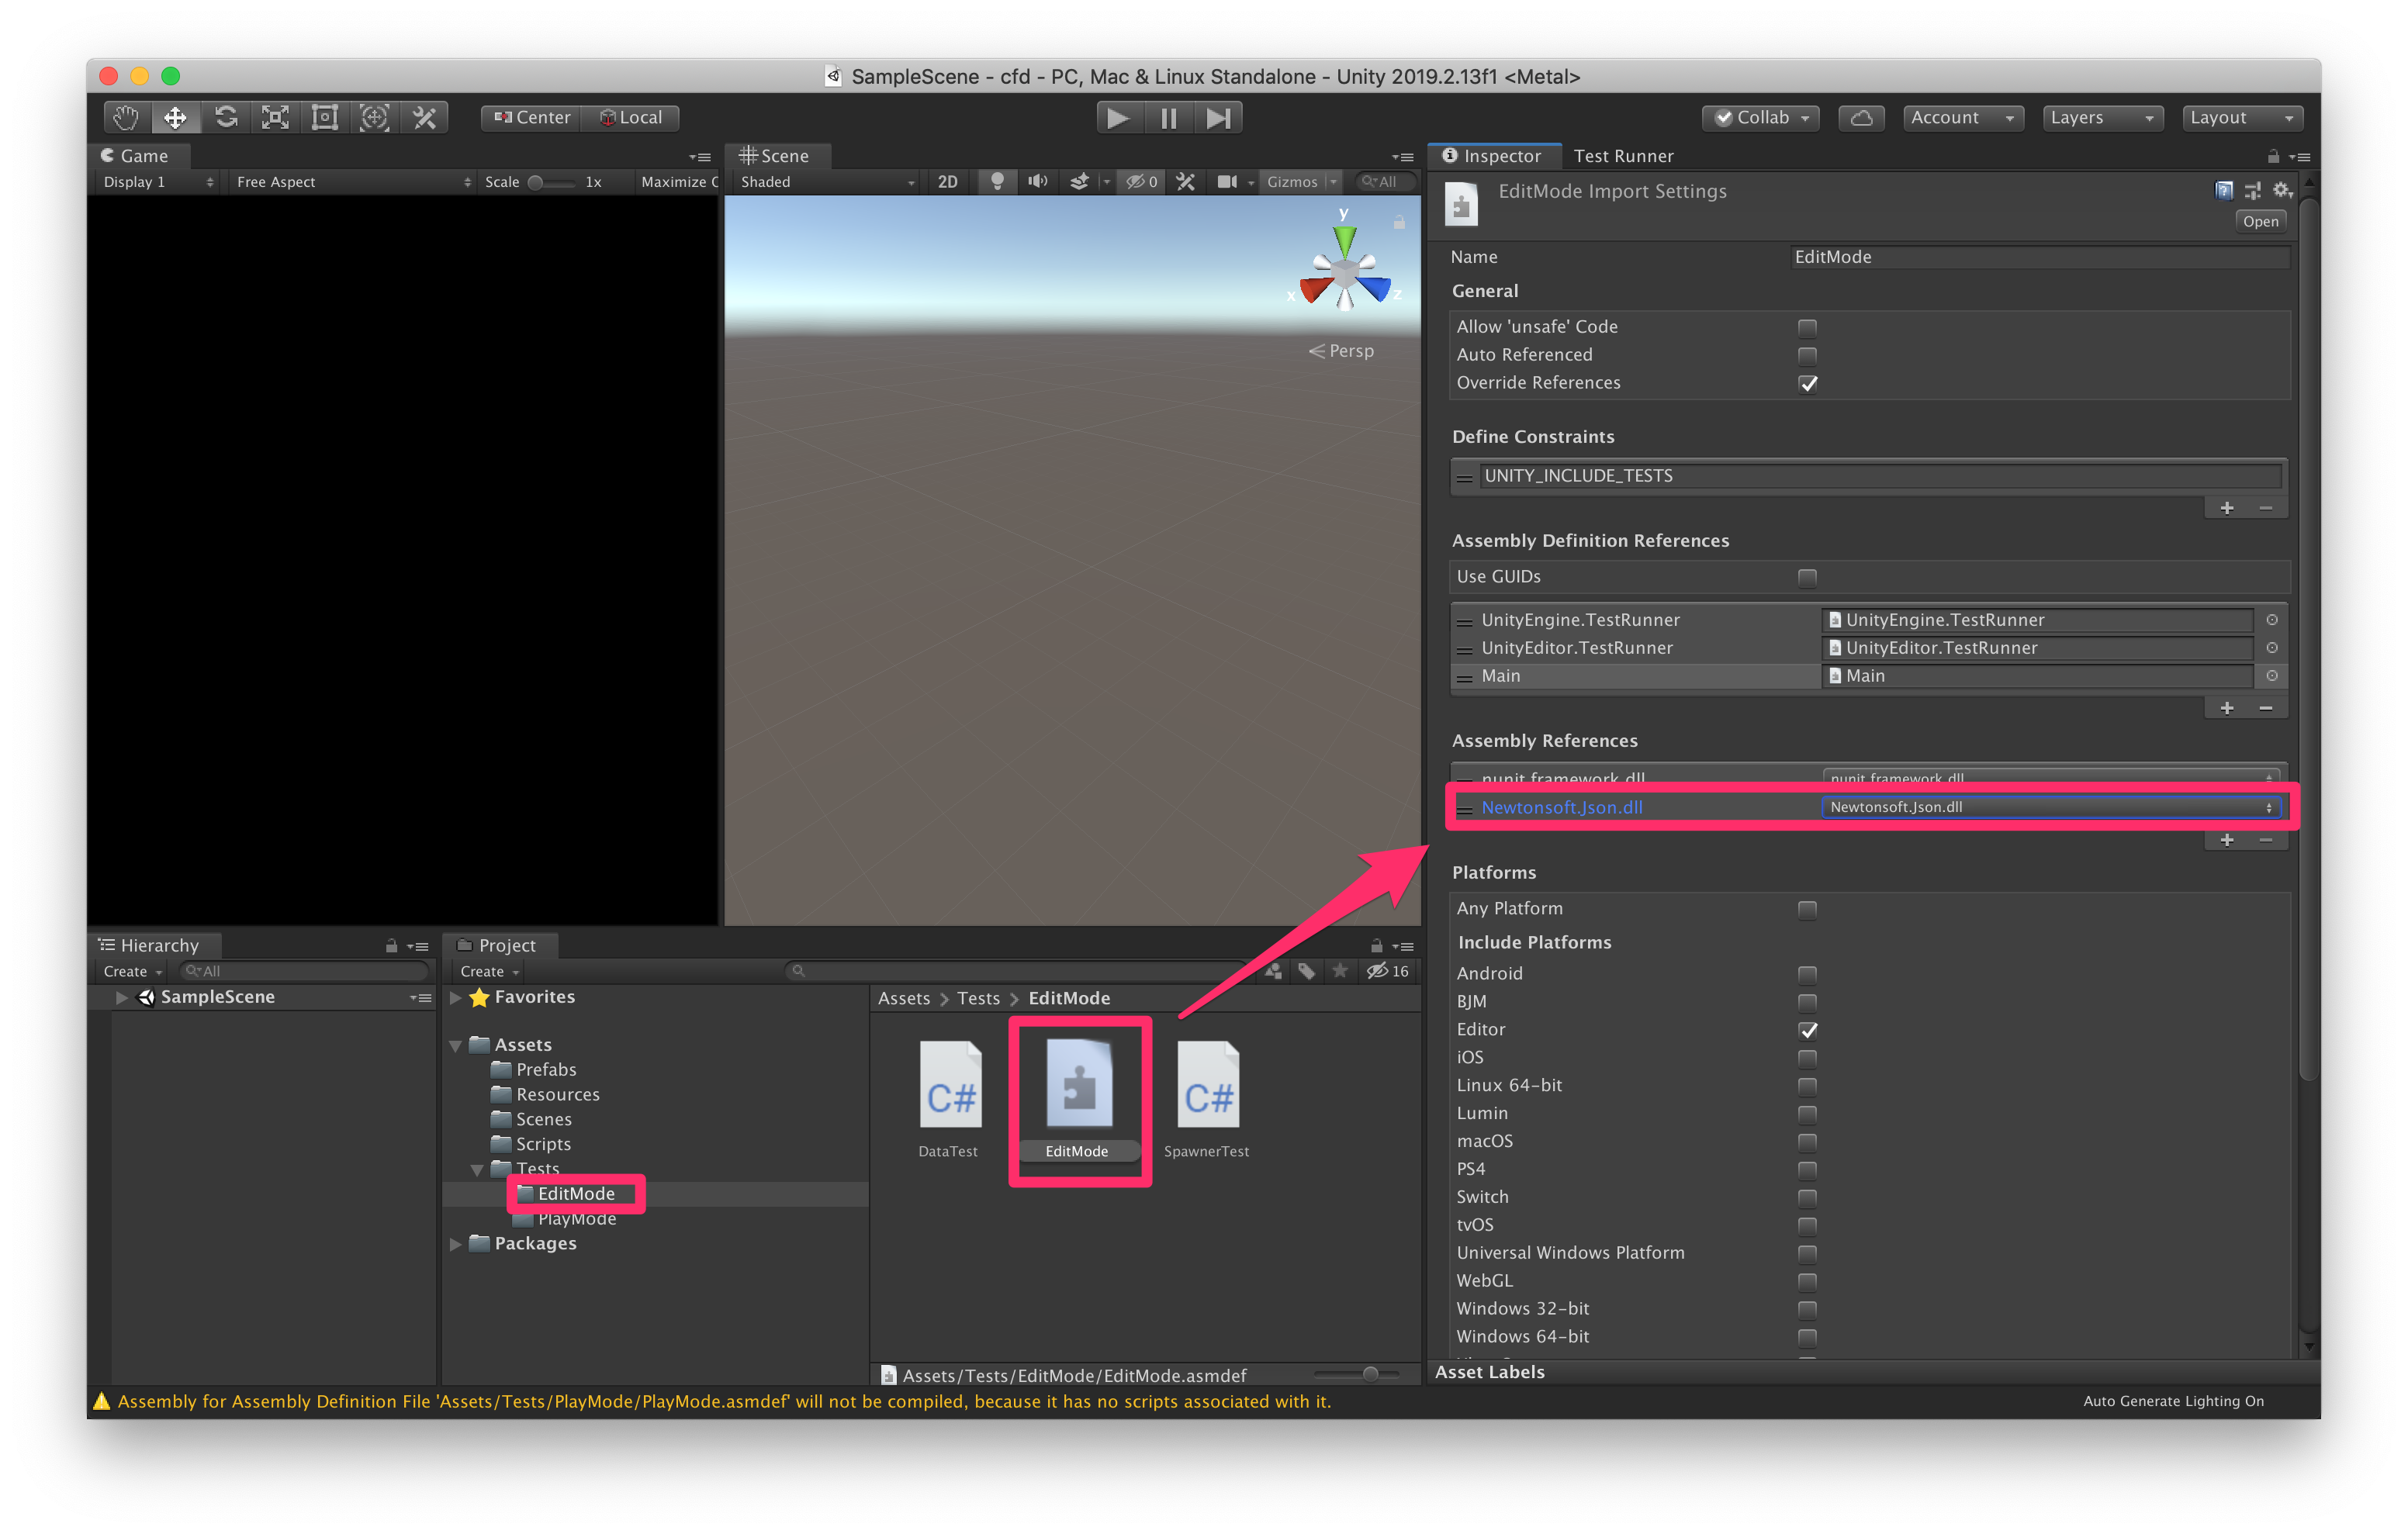
Task: Select the Rect Transform tool
Action: point(325,118)
